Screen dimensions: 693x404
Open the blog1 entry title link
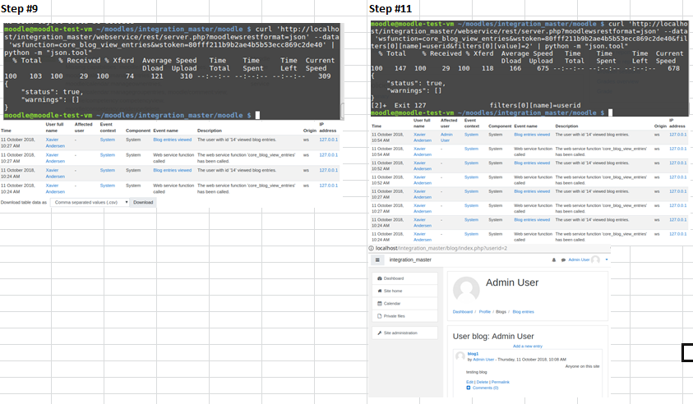click(473, 354)
